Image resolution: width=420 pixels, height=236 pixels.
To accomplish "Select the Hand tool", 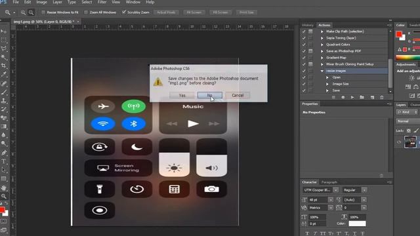I will (x=3, y=188).
